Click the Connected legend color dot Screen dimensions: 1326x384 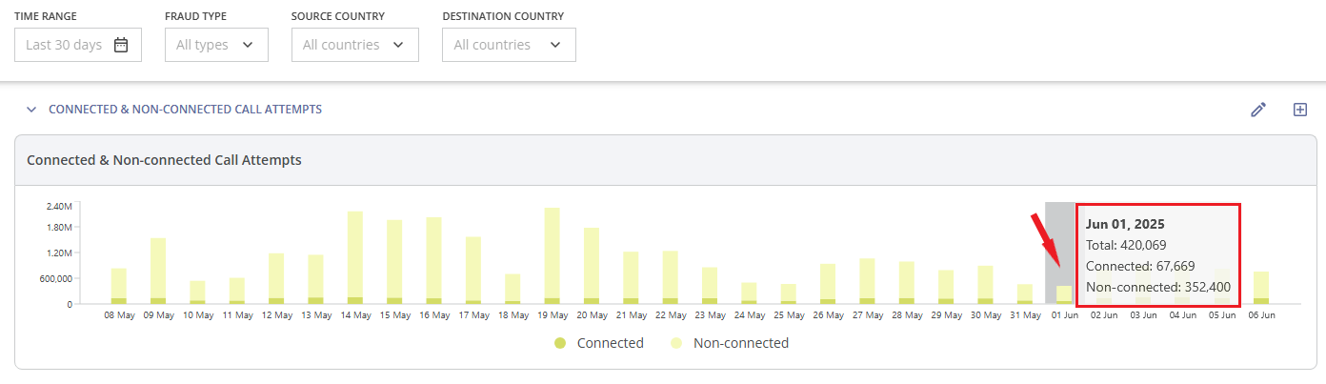point(560,343)
